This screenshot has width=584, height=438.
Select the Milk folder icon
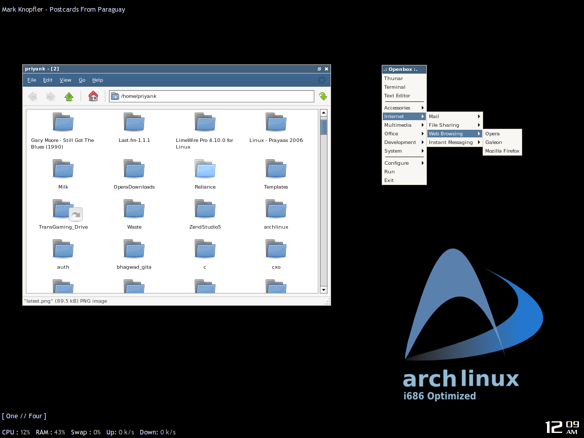pos(63,169)
